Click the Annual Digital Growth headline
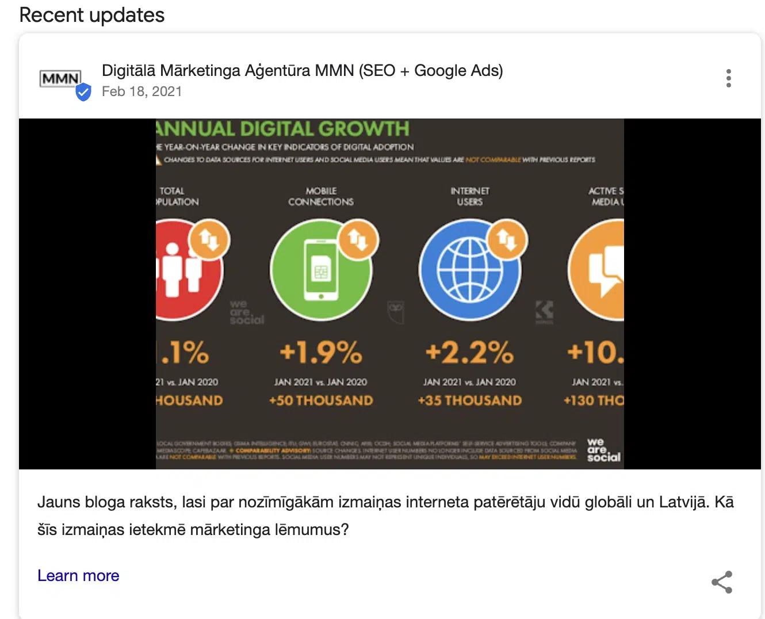 tap(282, 129)
